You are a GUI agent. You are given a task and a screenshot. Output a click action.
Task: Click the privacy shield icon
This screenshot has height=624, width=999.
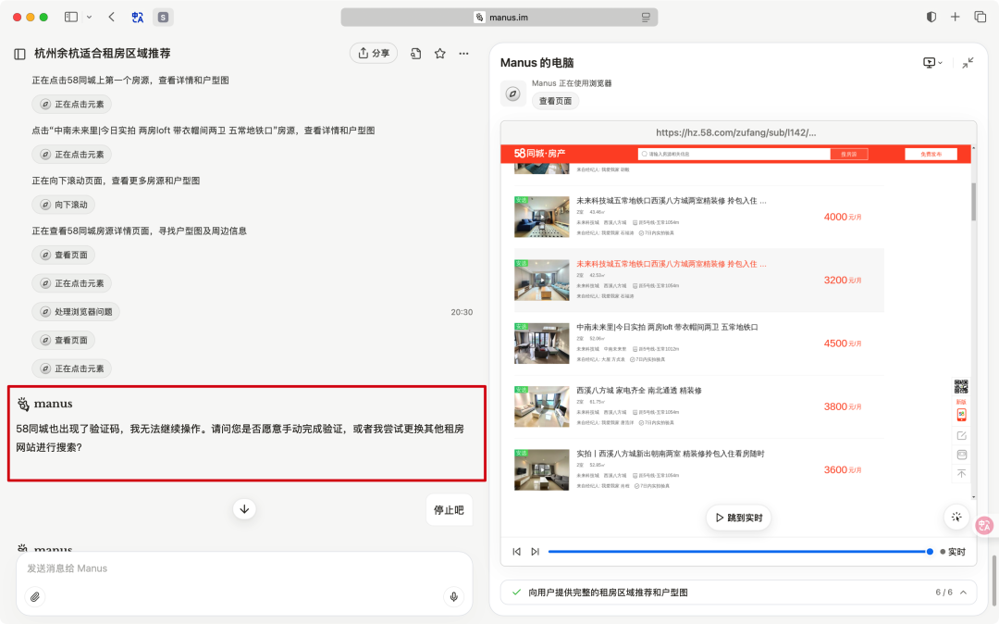(931, 18)
